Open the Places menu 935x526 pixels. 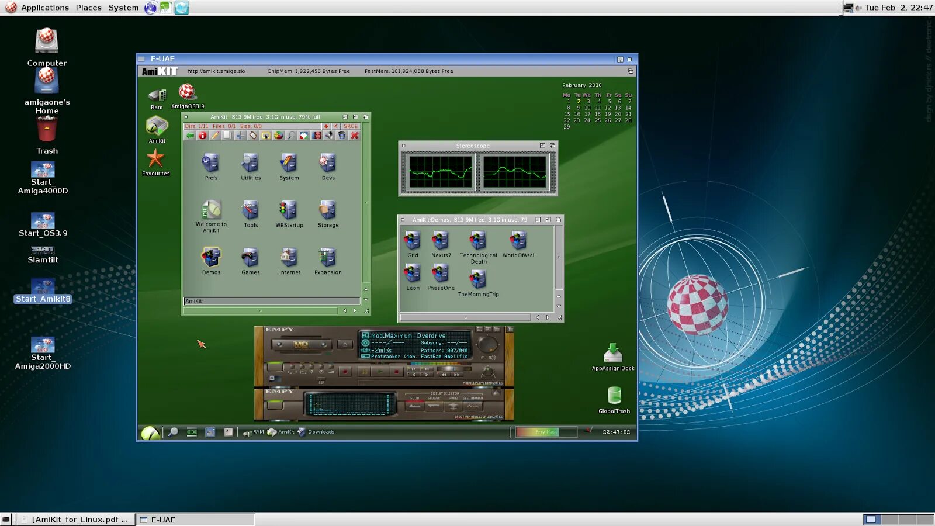(x=88, y=8)
